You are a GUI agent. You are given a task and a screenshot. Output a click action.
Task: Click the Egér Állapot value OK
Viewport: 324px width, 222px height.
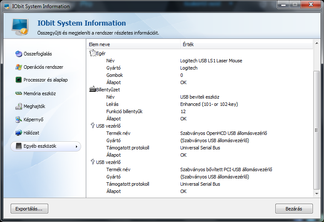(x=183, y=82)
